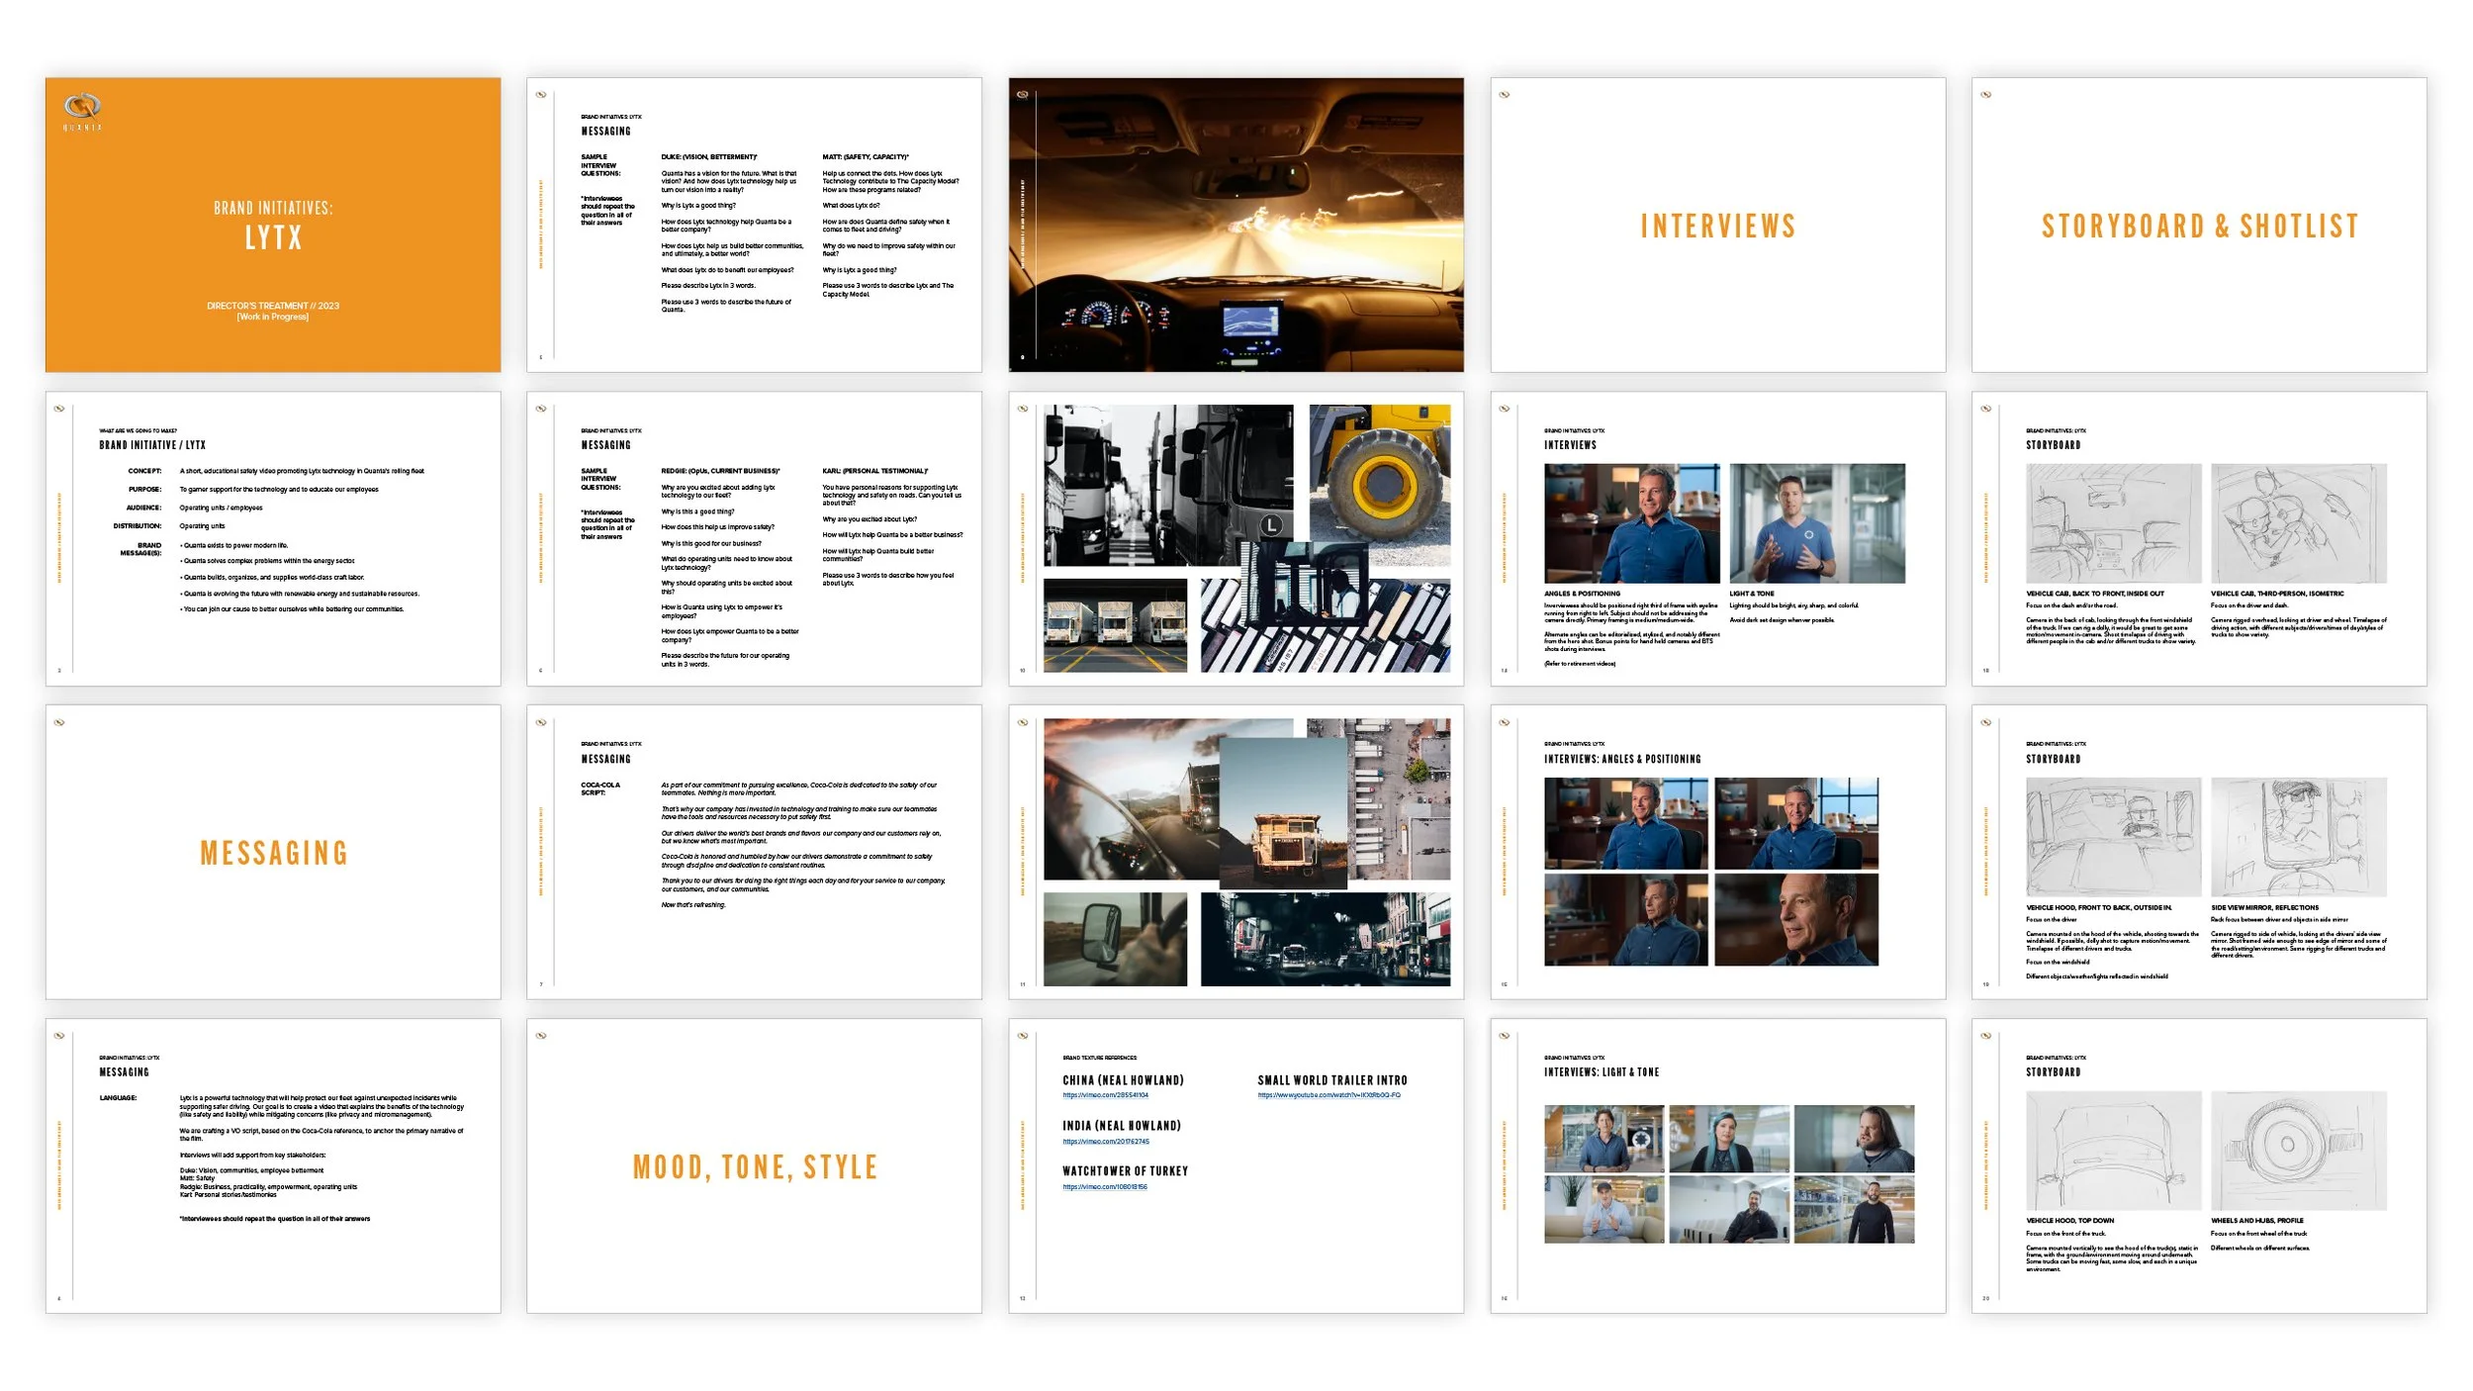Click the Quanta logo on orange cover slide
Screen dimensions: 2473x1391
point(83,106)
